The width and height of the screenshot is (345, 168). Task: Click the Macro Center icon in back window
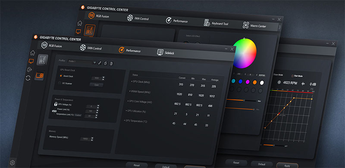[245, 25]
